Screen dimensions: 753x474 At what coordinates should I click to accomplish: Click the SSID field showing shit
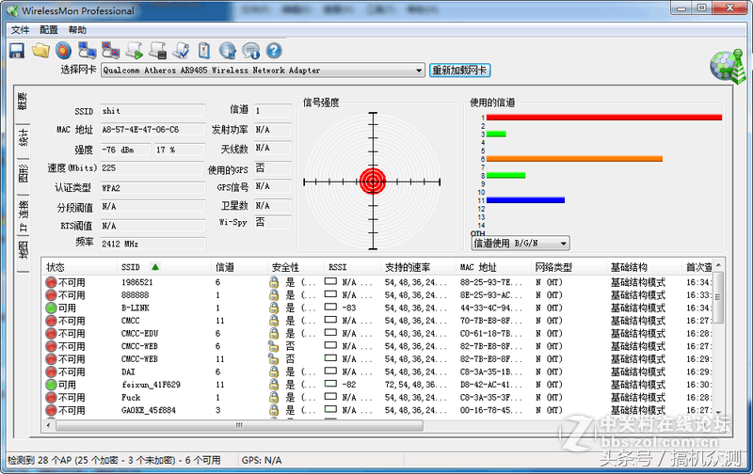tap(152, 111)
